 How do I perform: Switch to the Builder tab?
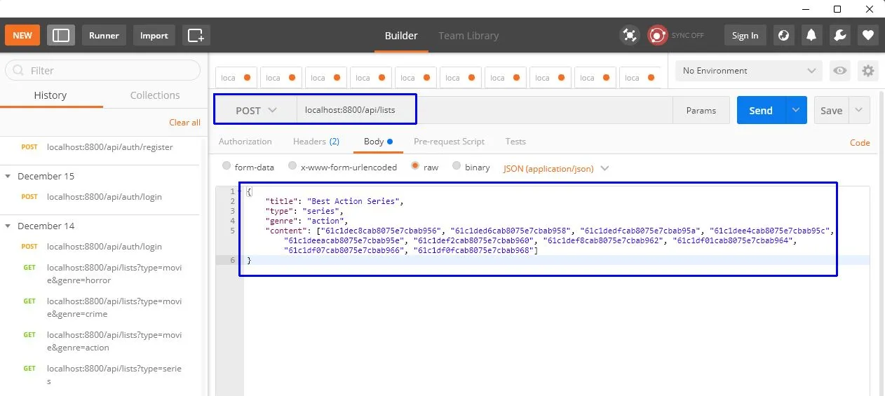click(401, 36)
